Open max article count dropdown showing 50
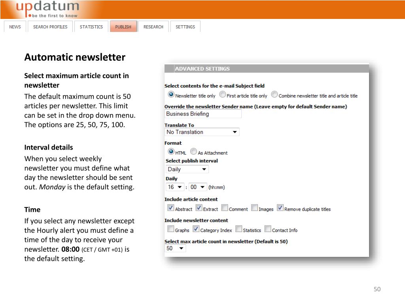This screenshot has height=303, width=405. (x=175, y=249)
